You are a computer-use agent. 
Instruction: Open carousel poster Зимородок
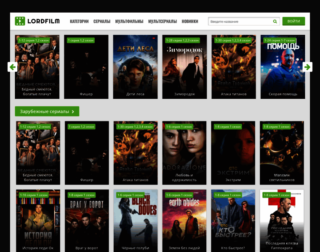pyautogui.click(x=184, y=67)
